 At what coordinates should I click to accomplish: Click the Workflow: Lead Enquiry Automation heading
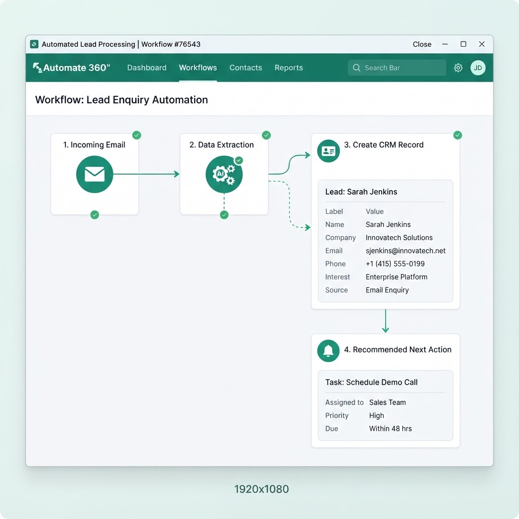122,100
